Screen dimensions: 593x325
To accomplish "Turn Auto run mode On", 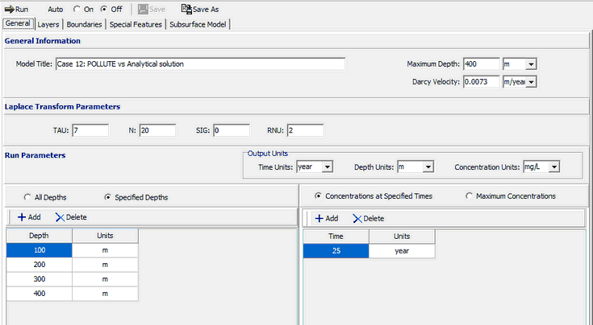I will point(77,10).
